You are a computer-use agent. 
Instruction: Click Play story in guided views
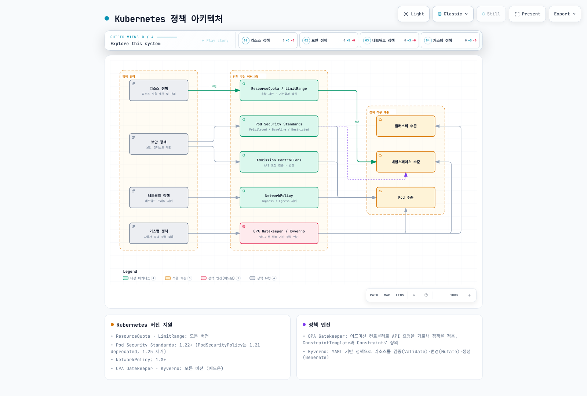[215, 41]
